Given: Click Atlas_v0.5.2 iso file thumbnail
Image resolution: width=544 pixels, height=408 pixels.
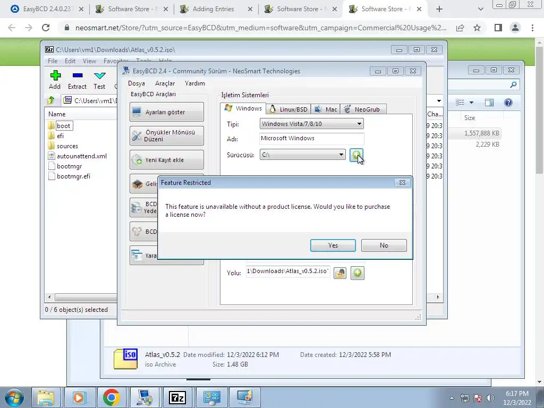Looking at the screenshot, I should click(125, 359).
